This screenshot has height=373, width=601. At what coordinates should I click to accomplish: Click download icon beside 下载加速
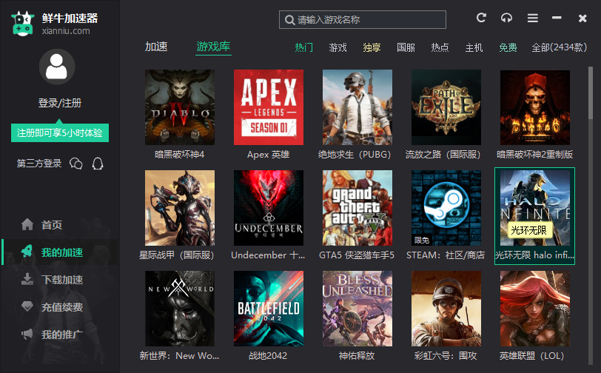click(x=27, y=279)
